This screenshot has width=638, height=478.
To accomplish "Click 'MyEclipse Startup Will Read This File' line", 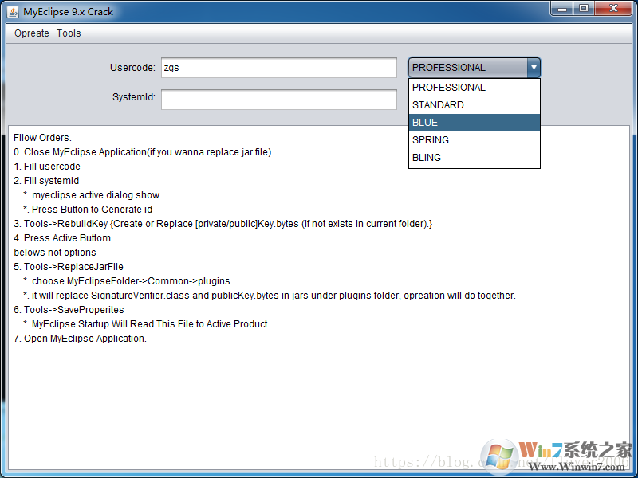I will coord(147,324).
